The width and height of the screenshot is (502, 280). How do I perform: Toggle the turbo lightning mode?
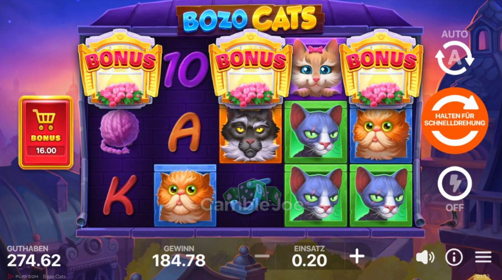455,184
